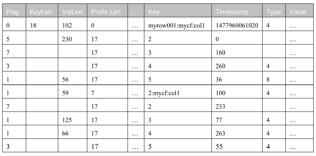Select the Type column header
Viewport: 316px width, 156px height.
(274, 10)
